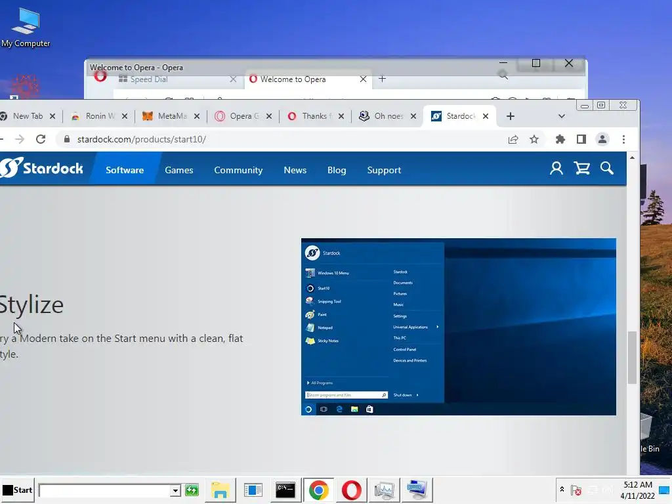Click the scrollbar up arrow

tap(632, 157)
